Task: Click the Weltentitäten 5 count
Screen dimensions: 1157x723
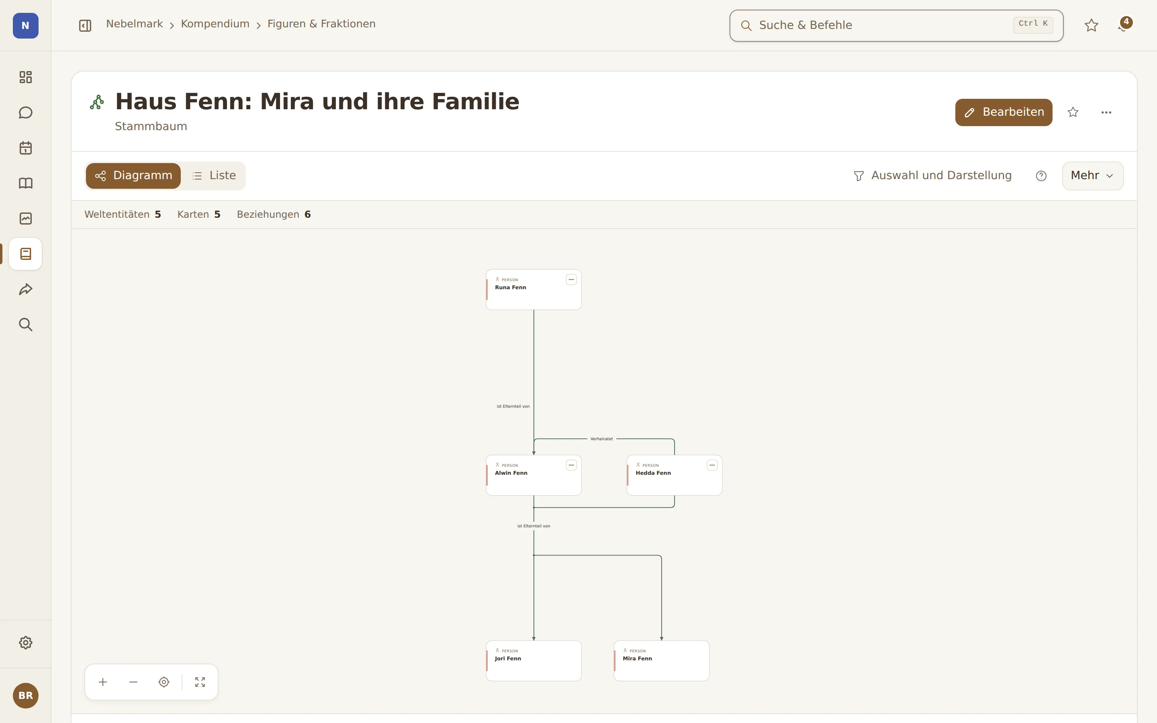Action: click(123, 215)
